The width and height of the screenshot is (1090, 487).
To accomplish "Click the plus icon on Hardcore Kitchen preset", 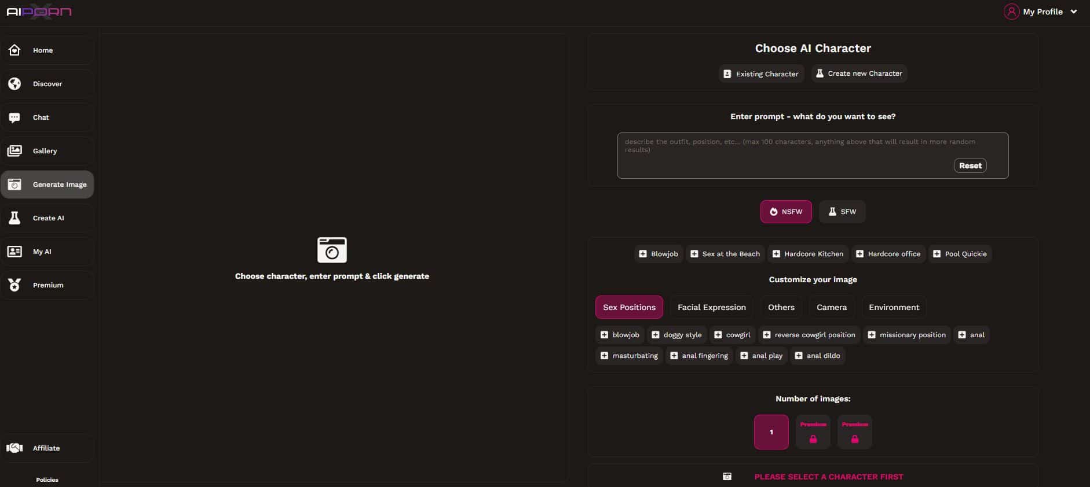I will click(776, 254).
